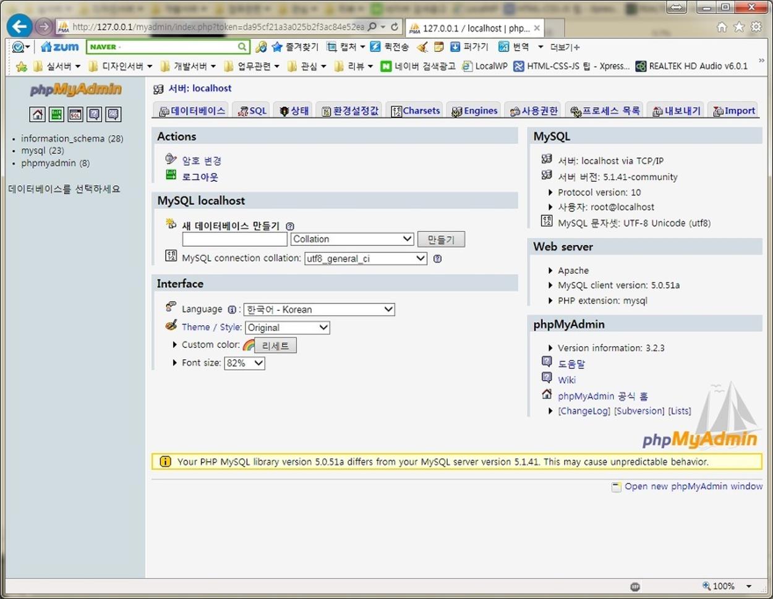The image size is (773, 599).
Task: Click the 즐겨찾기 star button in zum toolbar
Action: [x=295, y=47]
